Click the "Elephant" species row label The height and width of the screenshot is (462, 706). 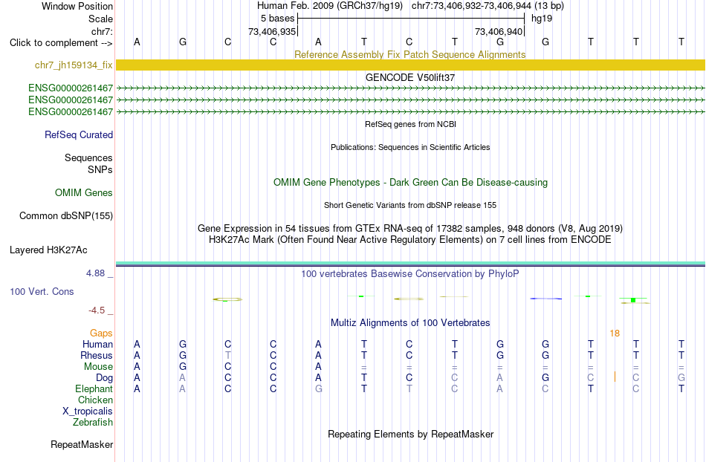(94, 388)
